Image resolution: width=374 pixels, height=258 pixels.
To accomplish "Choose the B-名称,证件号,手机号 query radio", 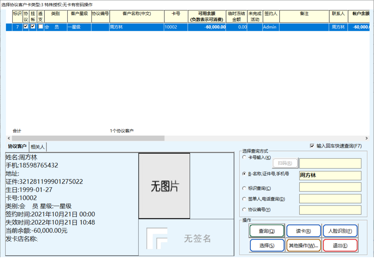I will (244, 174).
